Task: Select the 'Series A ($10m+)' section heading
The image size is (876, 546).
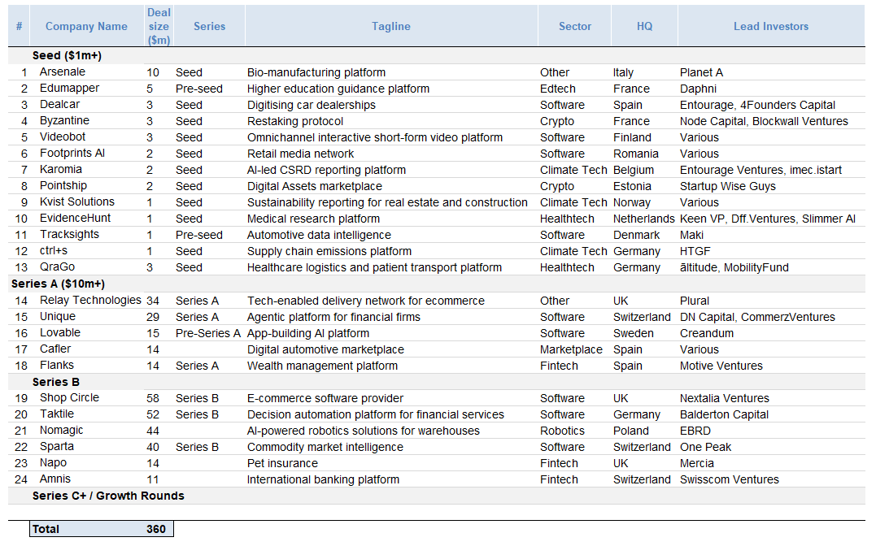Action: coord(58,284)
